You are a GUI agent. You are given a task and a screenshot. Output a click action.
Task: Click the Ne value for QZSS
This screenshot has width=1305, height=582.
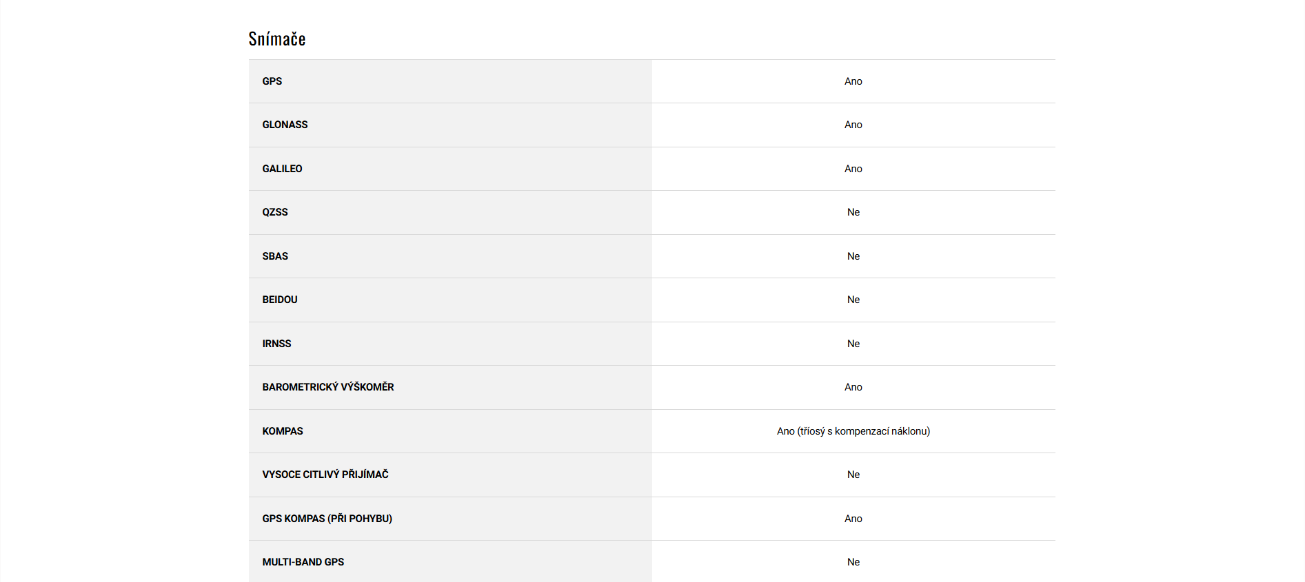point(853,212)
